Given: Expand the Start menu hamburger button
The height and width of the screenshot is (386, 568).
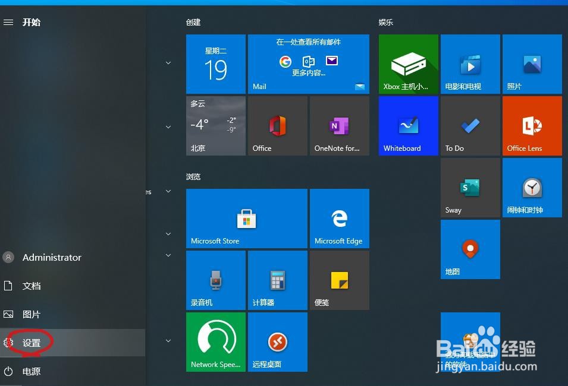Looking at the screenshot, I should [8, 23].
